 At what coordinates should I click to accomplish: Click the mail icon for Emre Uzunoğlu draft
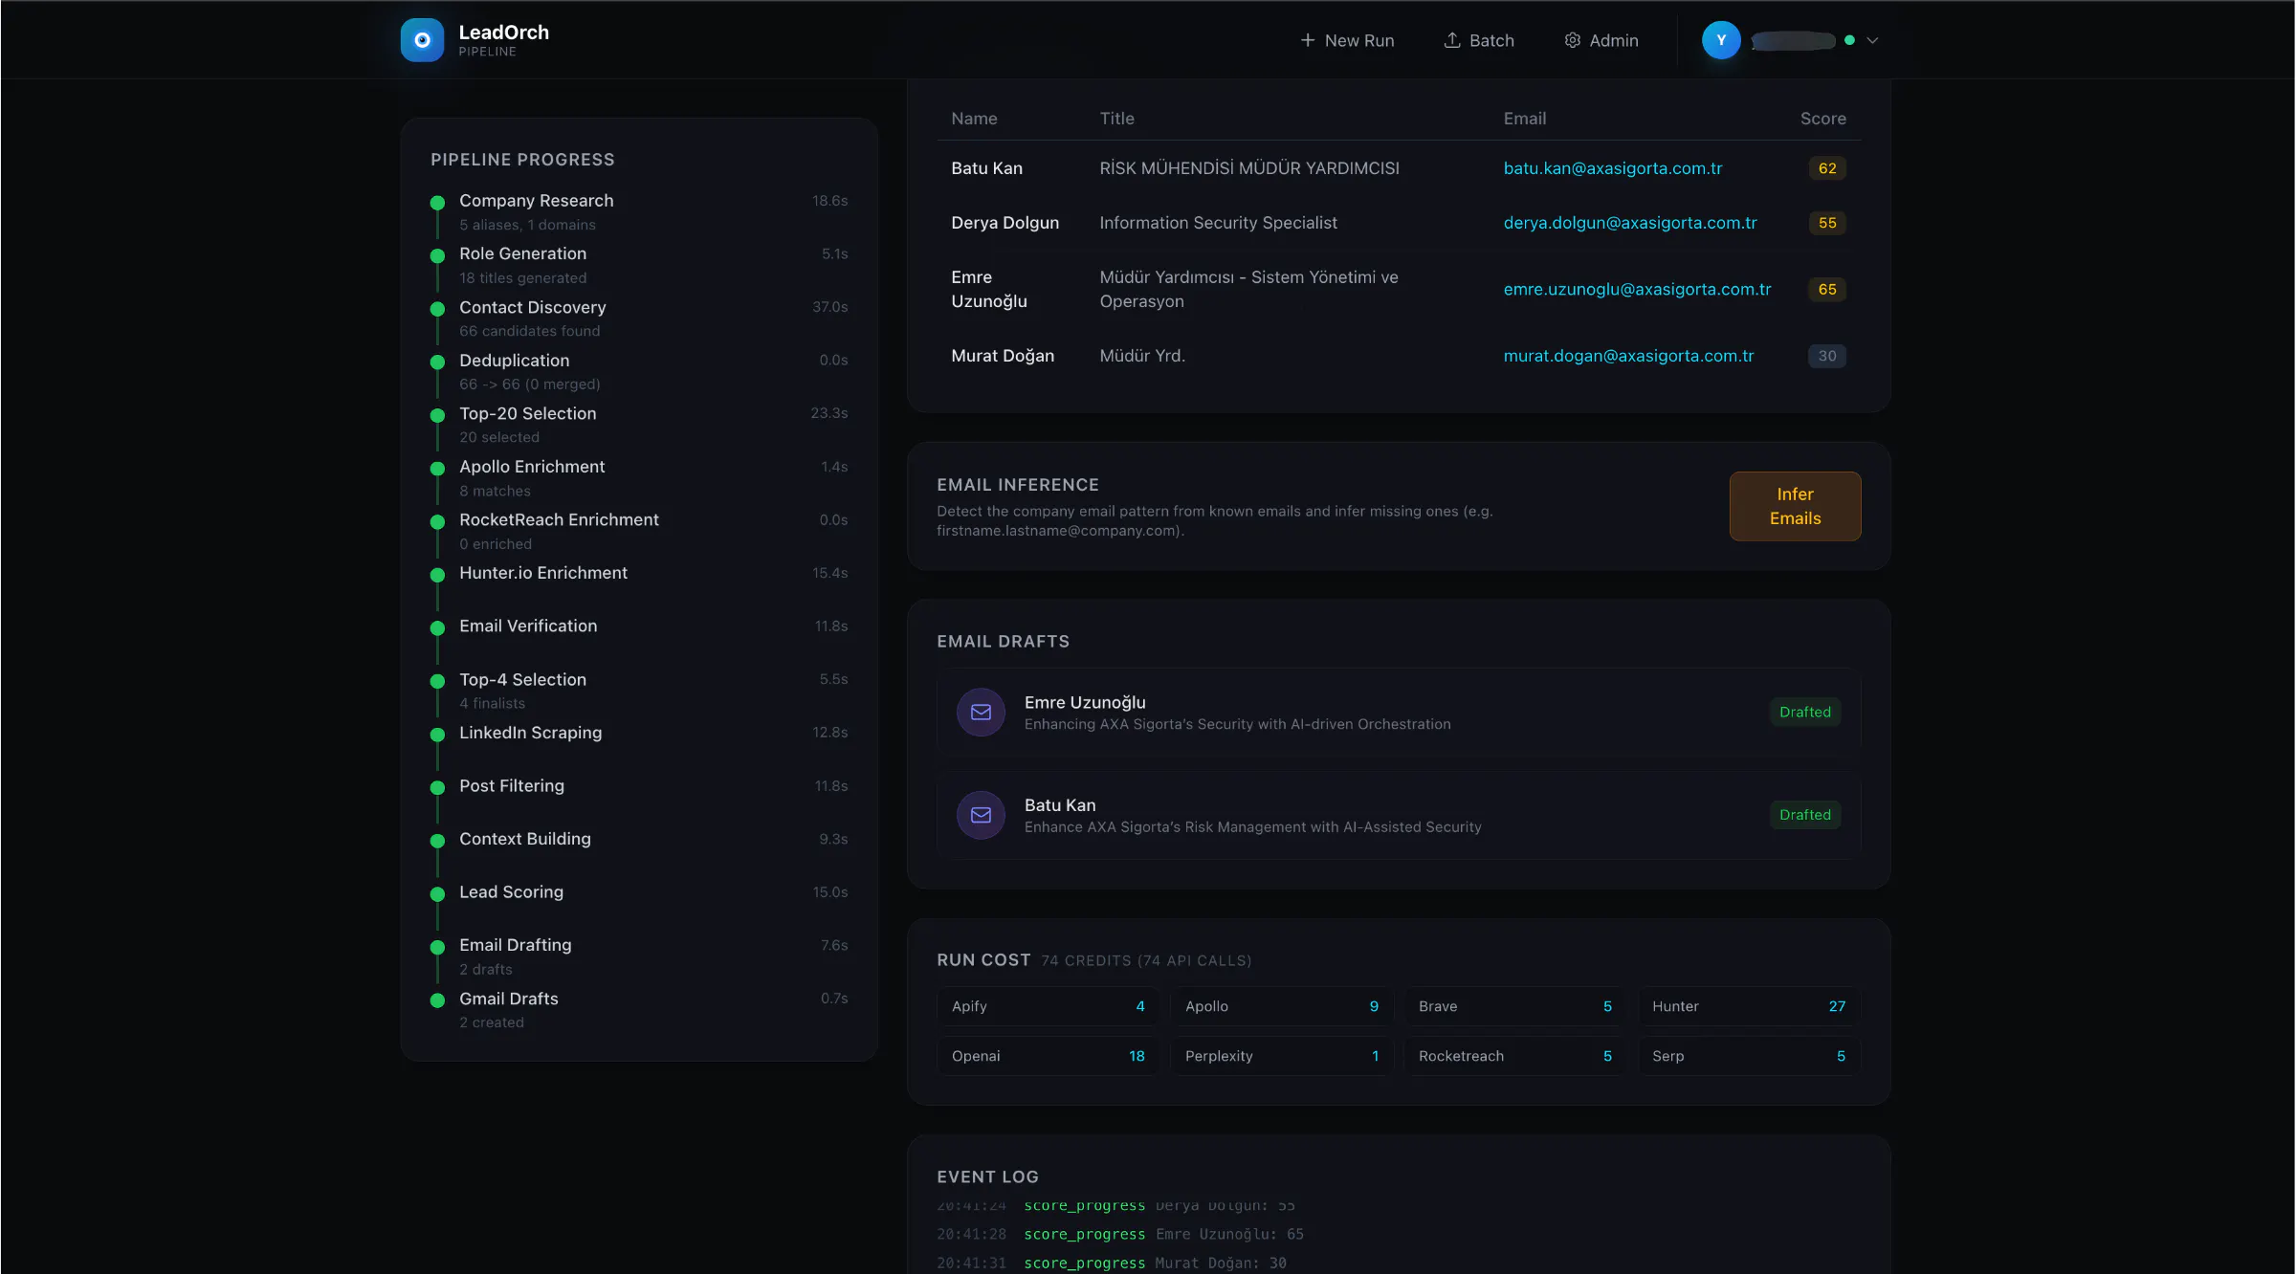coord(981,712)
